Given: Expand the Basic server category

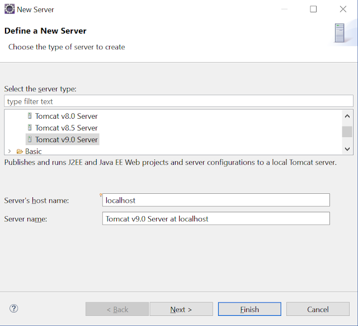Looking at the screenshot, I should pyautogui.click(x=10, y=151).
